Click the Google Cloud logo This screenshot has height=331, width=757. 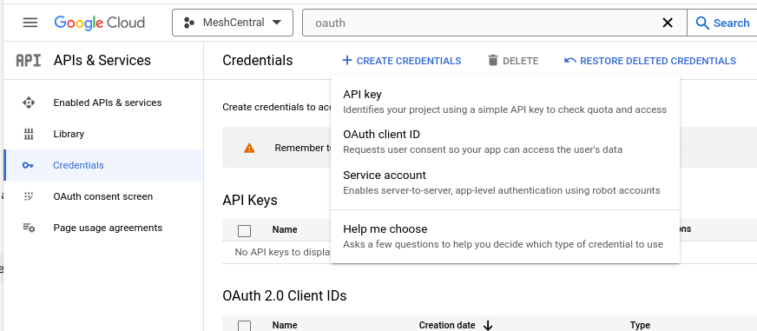pos(100,23)
